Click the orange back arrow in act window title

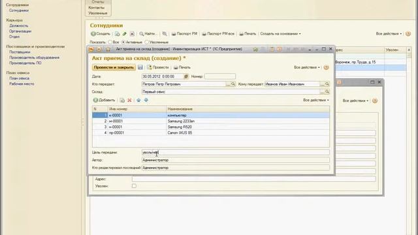(x=91, y=50)
